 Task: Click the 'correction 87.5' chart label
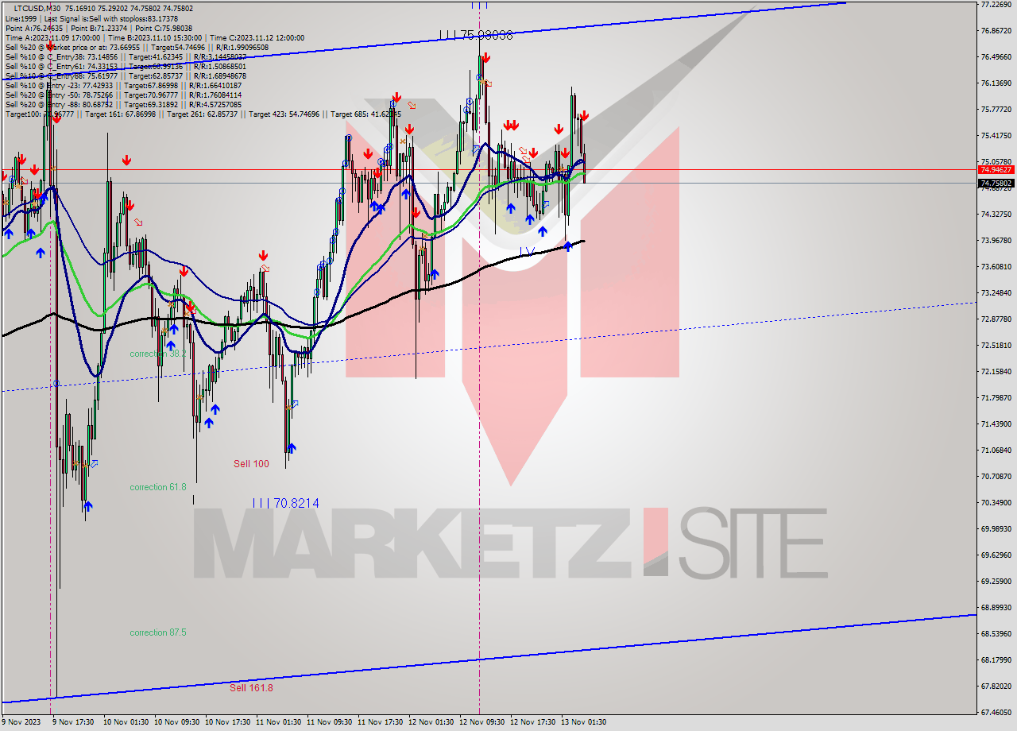tap(158, 632)
